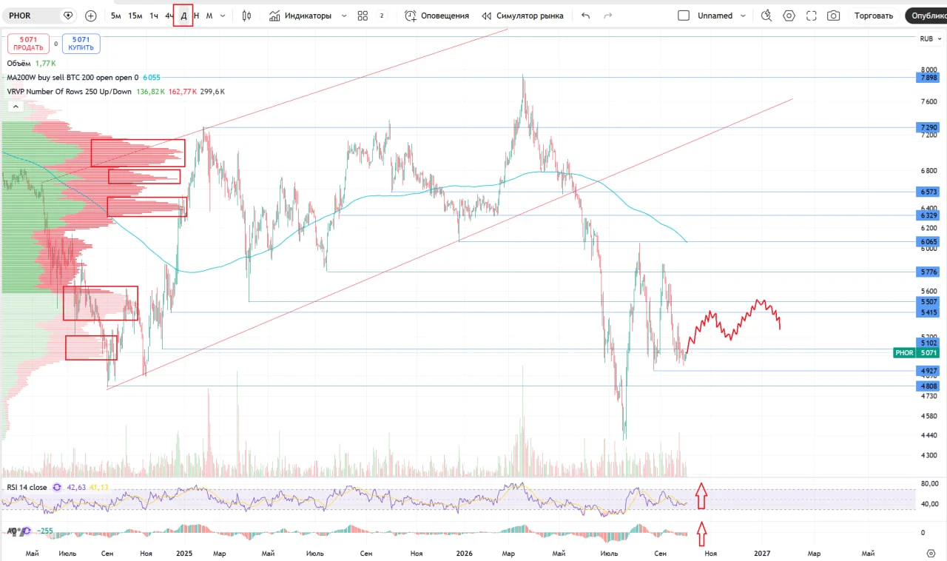Click the symbol flag dropdown icon beside PHOR
The height and width of the screenshot is (561, 947).
[x=68, y=16]
